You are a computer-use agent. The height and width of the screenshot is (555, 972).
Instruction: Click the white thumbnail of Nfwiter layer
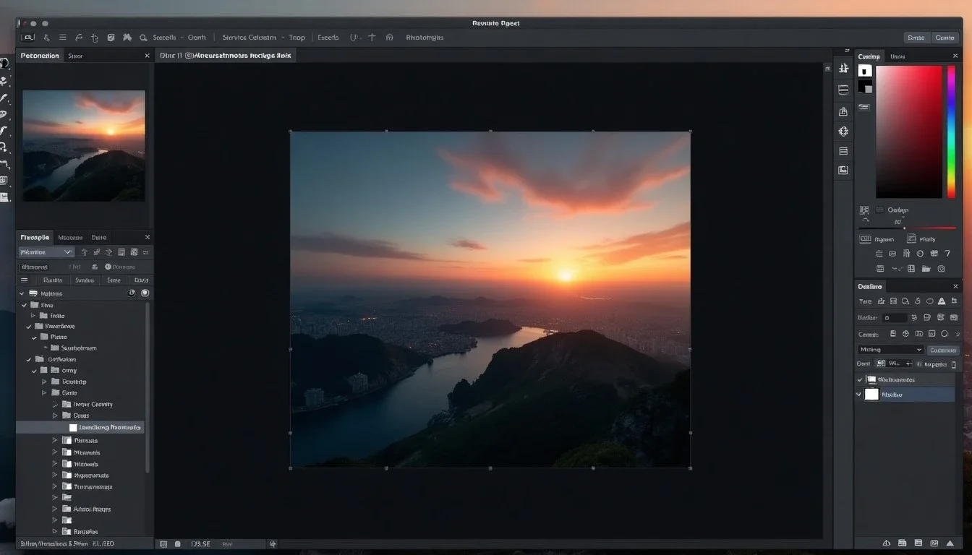click(x=871, y=394)
